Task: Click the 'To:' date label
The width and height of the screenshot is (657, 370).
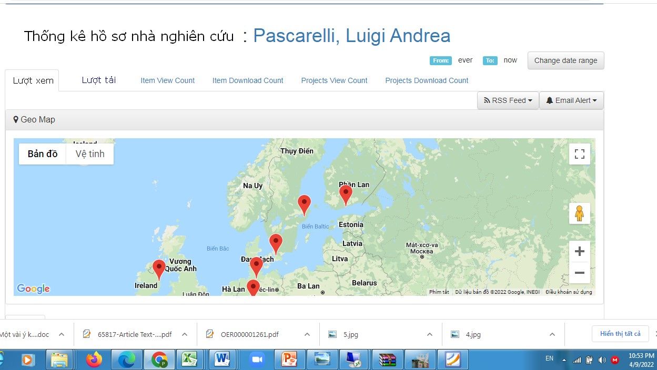Action: point(490,60)
